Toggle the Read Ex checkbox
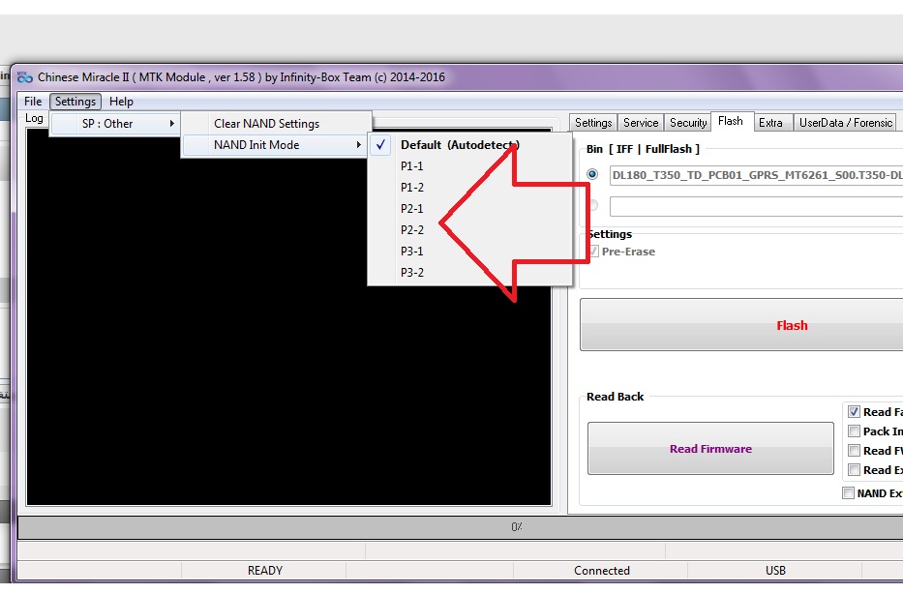 tap(854, 469)
